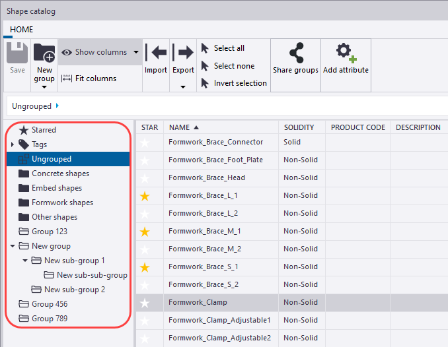Click the Import arrow icon
This screenshot has width=448, height=347.
click(156, 53)
